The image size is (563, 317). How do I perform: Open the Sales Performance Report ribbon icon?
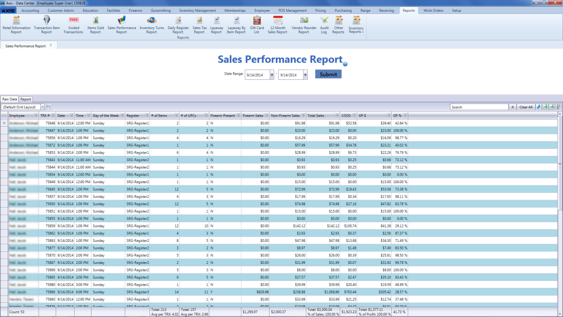[121, 24]
